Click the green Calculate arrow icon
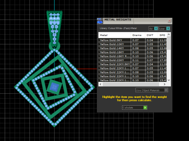Image resolution: width=189 pixels, height=141 pixels. 145,108
